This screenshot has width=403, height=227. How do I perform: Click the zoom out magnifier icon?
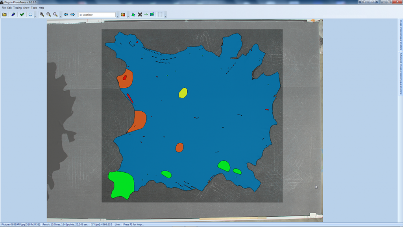tap(48, 15)
